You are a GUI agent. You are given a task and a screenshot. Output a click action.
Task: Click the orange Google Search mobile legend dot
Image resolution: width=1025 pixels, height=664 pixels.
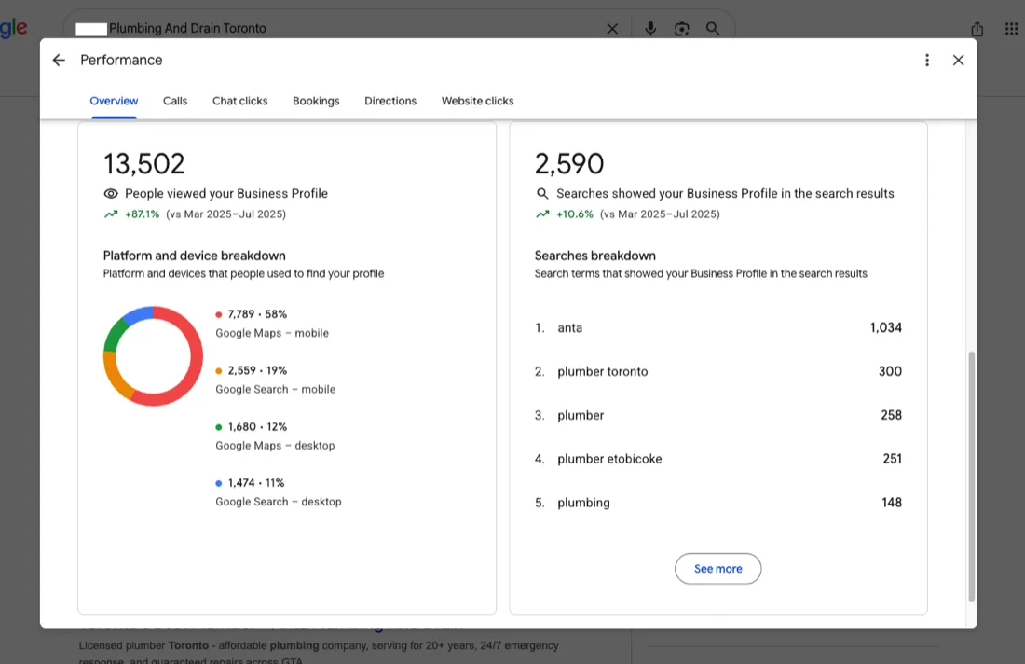click(x=219, y=371)
